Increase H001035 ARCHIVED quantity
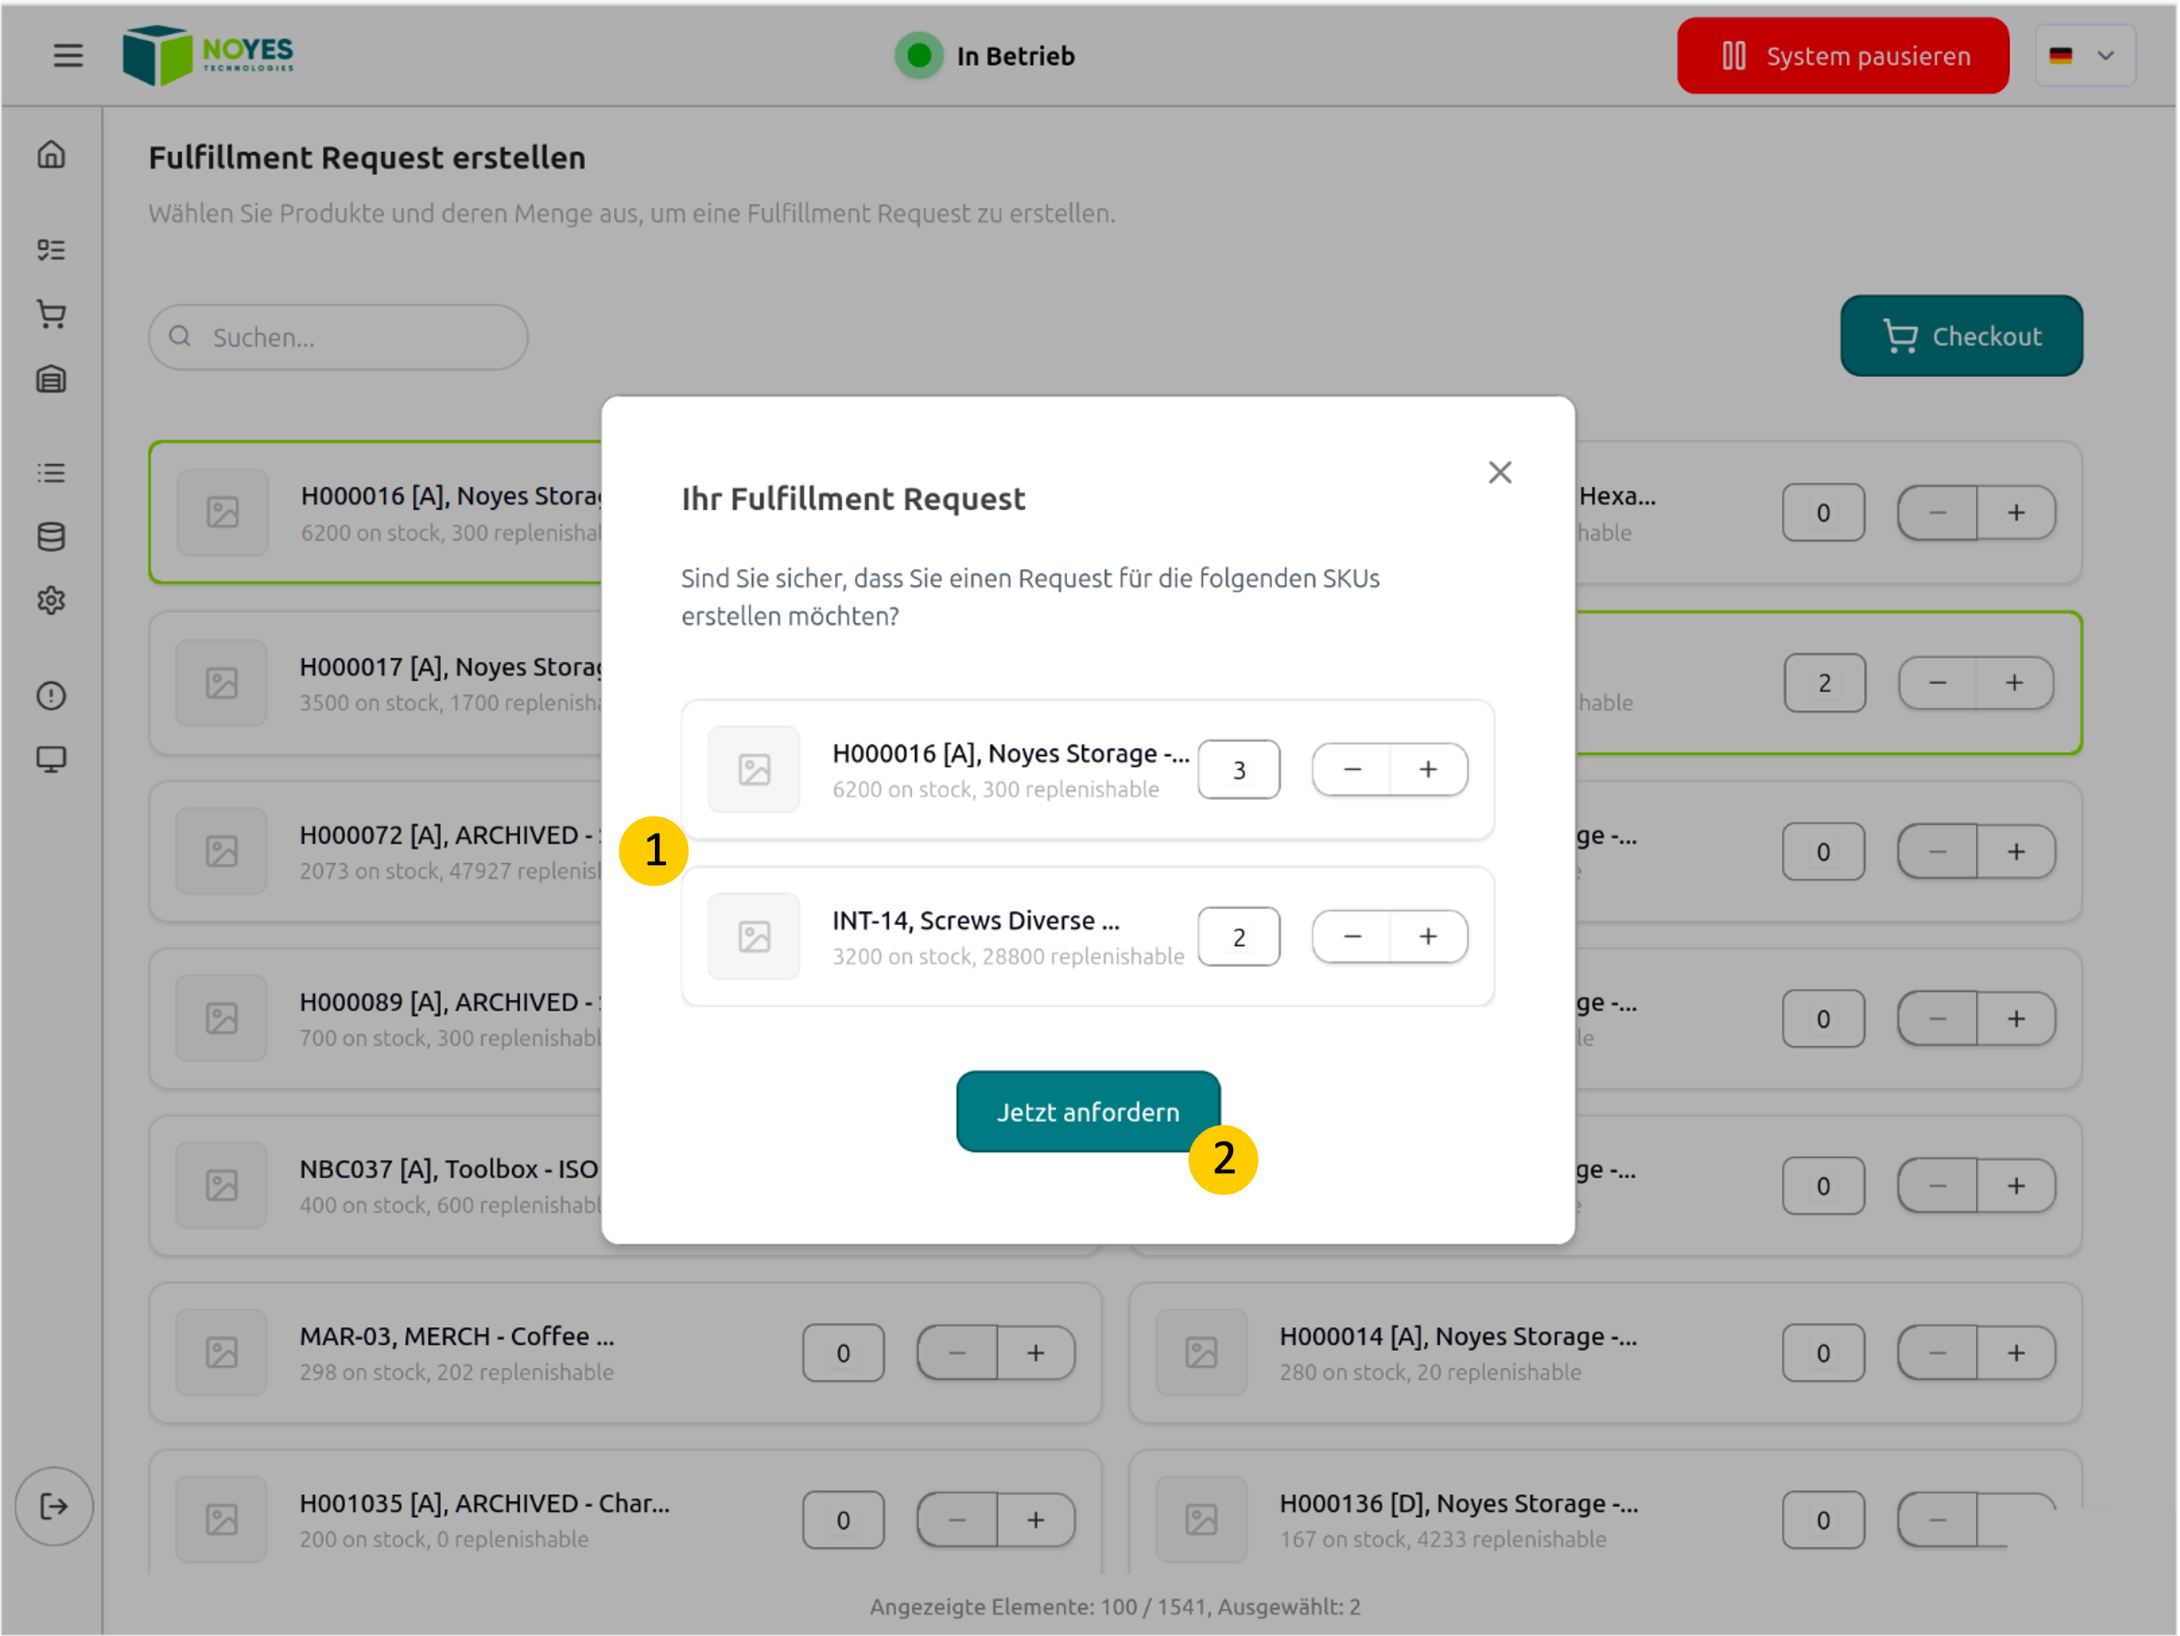This screenshot has height=1636, width=2180. [x=1036, y=1520]
